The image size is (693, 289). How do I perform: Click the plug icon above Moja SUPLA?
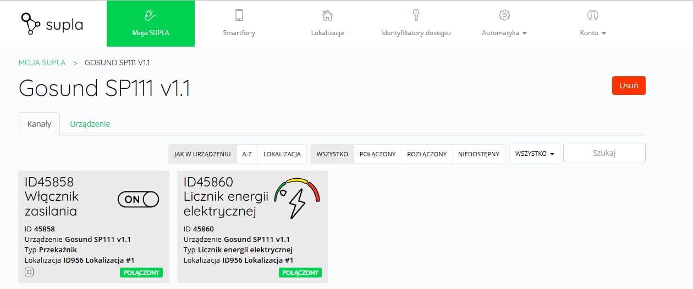tap(151, 15)
